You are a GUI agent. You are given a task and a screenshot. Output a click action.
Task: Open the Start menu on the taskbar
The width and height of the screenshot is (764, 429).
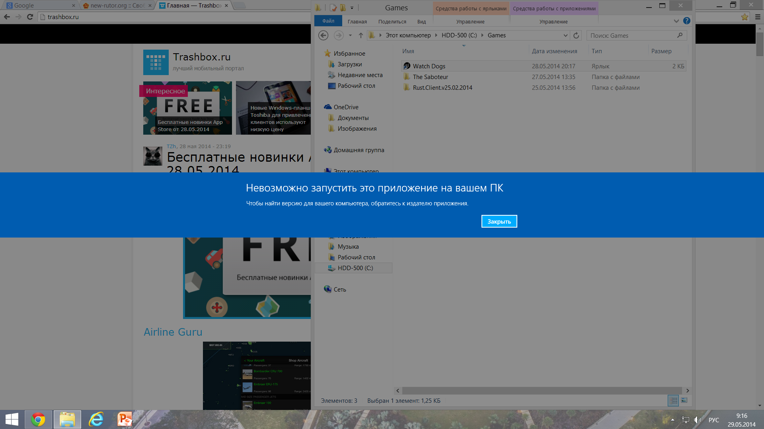[x=12, y=419]
